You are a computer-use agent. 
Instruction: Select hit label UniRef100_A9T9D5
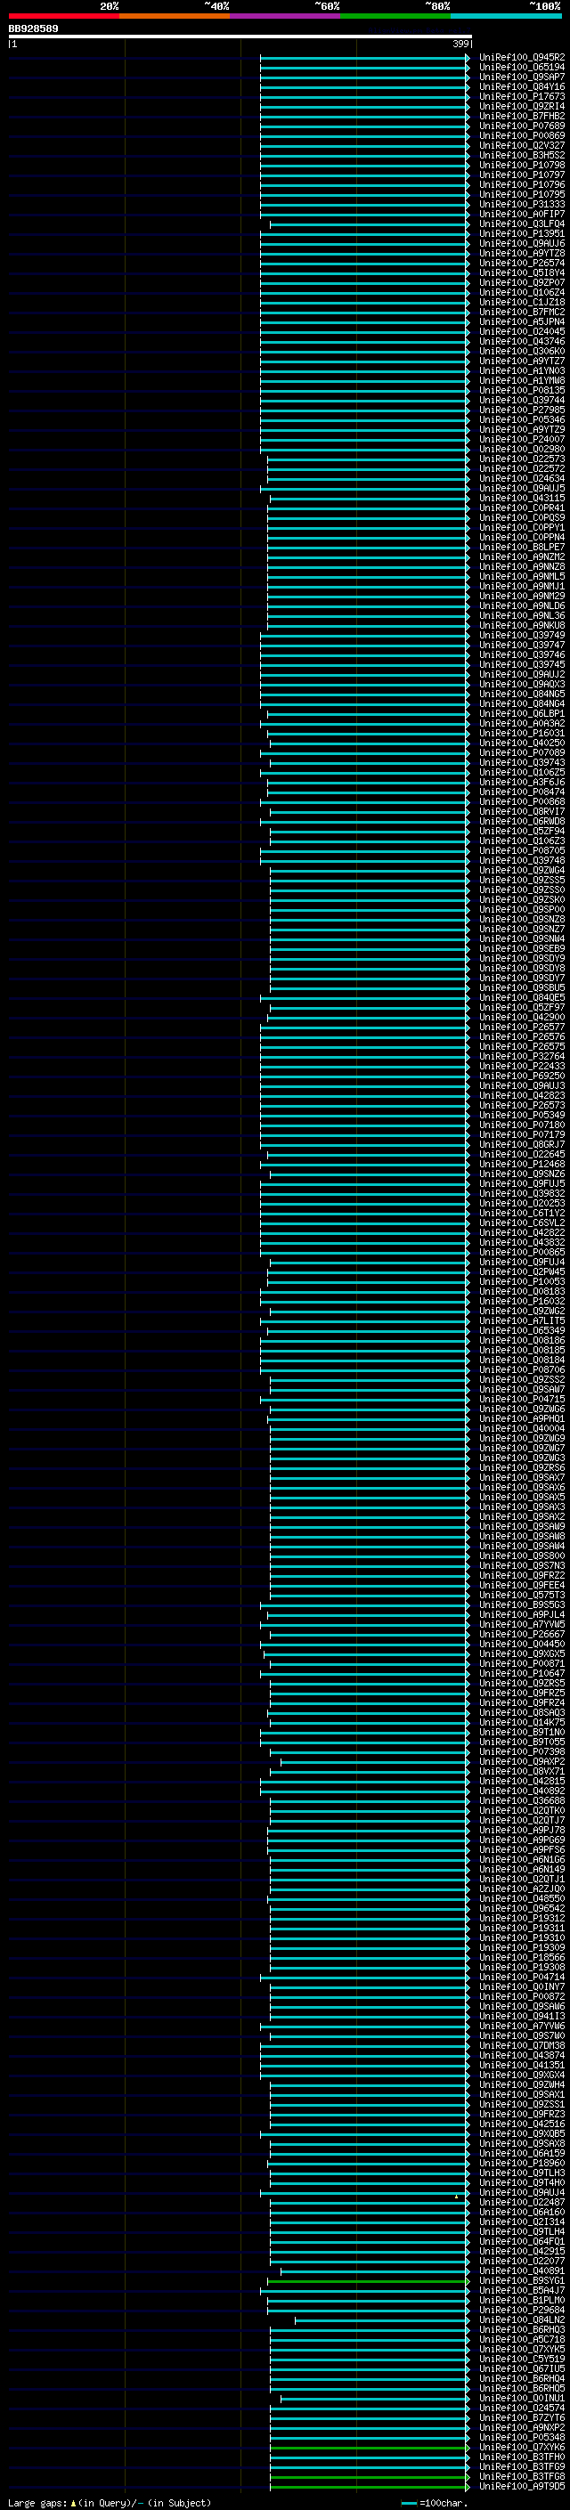tap(521, 2487)
